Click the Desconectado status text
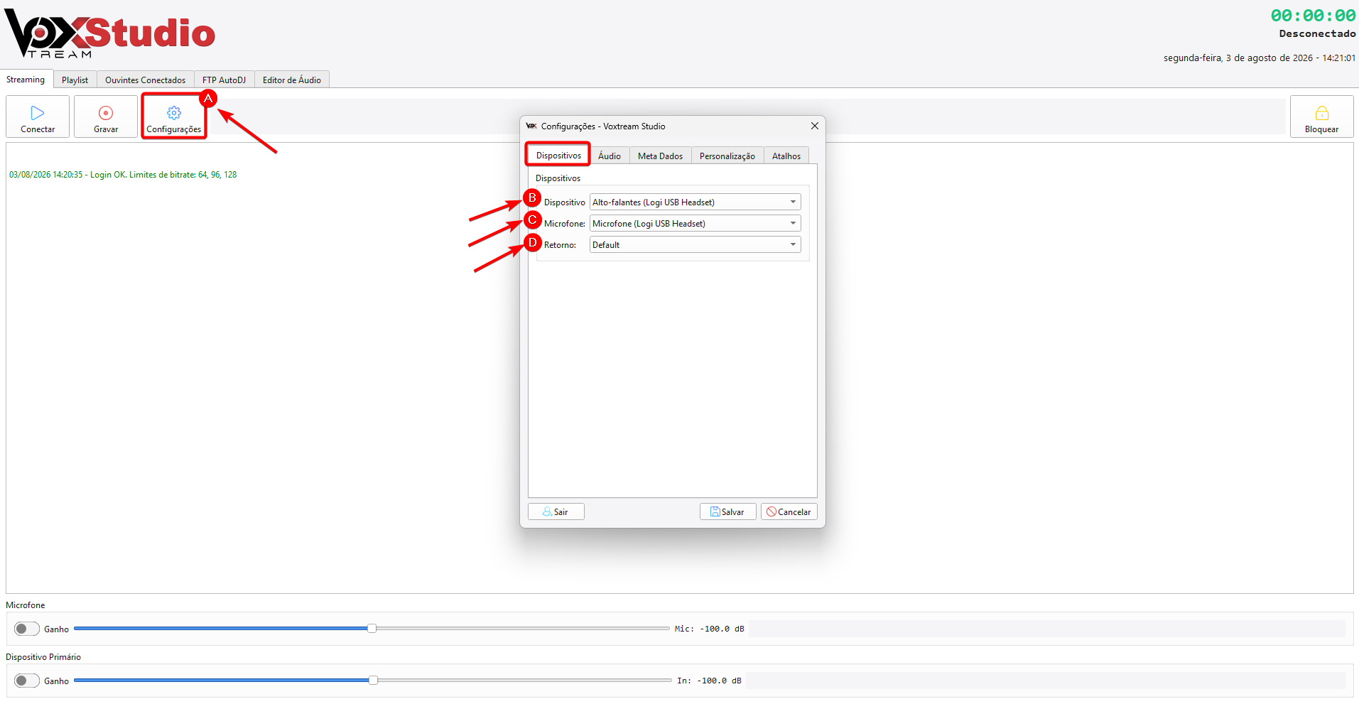Viewport: 1359px width, 704px height. click(x=1317, y=33)
